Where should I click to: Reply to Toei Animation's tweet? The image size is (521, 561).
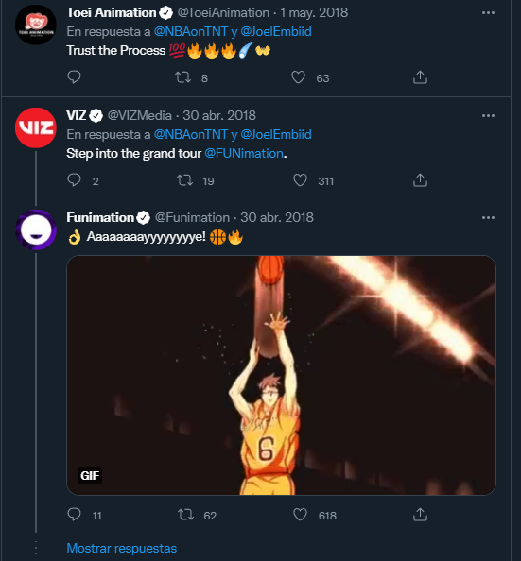(74, 77)
